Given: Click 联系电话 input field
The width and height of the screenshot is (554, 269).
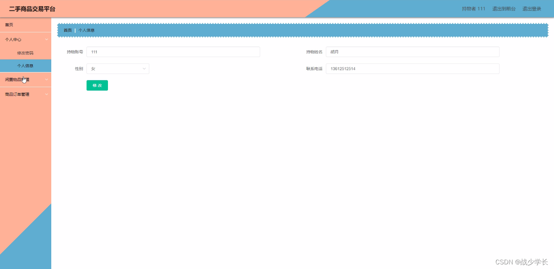Looking at the screenshot, I should [413, 69].
